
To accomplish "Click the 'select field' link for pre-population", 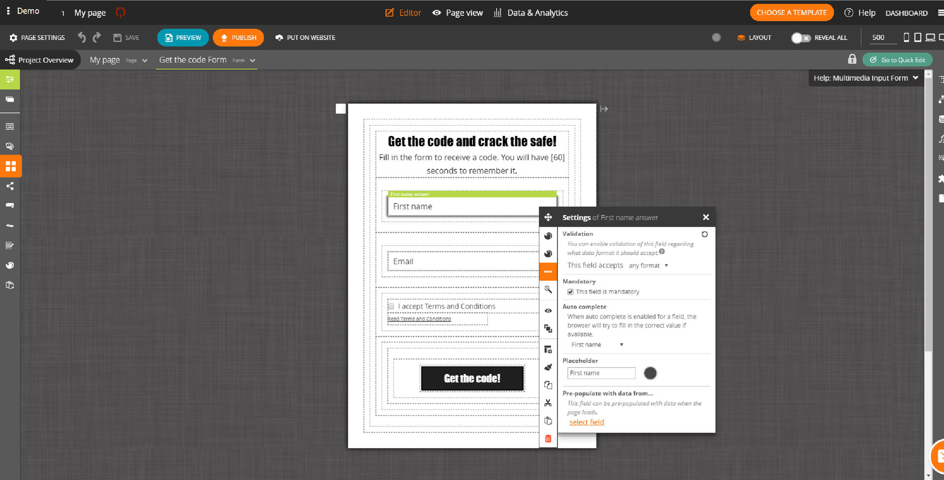I will pos(586,422).
